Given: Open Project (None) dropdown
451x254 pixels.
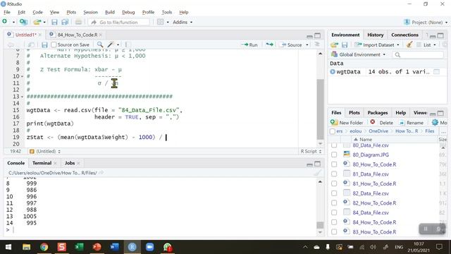Looking at the screenshot, I should point(426,22).
